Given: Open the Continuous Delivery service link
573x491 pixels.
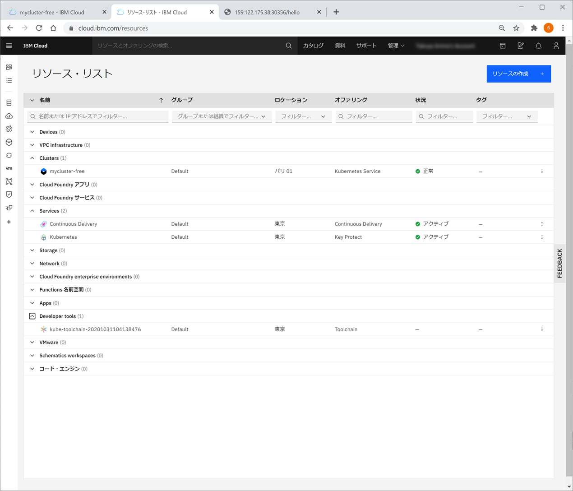Looking at the screenshot, I should click(x=73, y=224).
